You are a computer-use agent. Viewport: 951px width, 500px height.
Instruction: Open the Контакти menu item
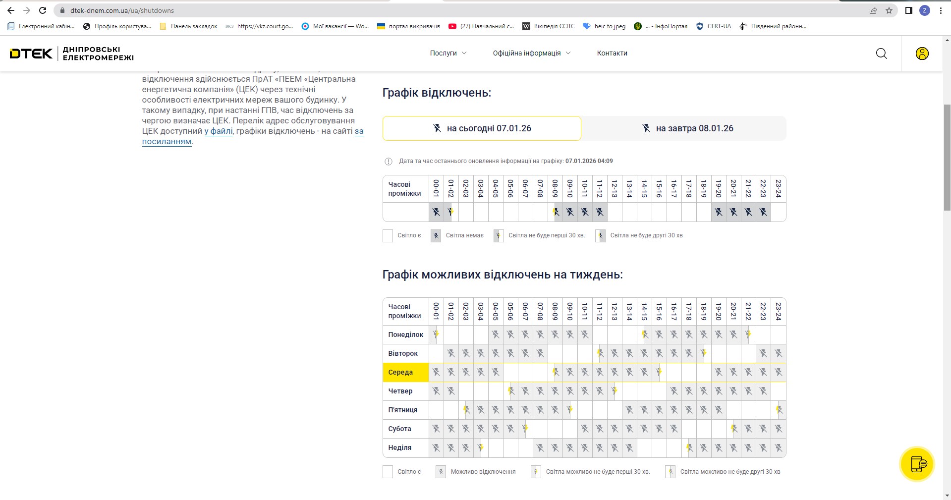pyautogui.click(x=612, y=53)
